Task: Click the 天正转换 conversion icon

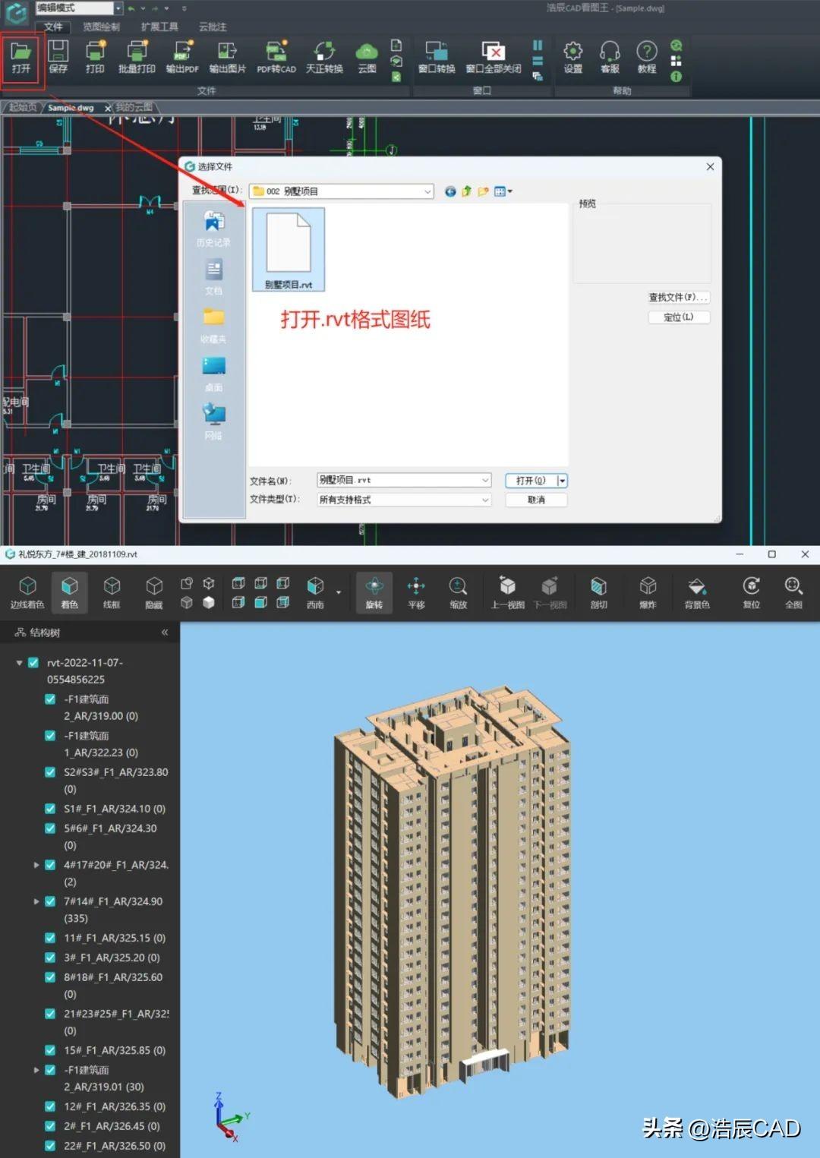Action: coord(324,57)
